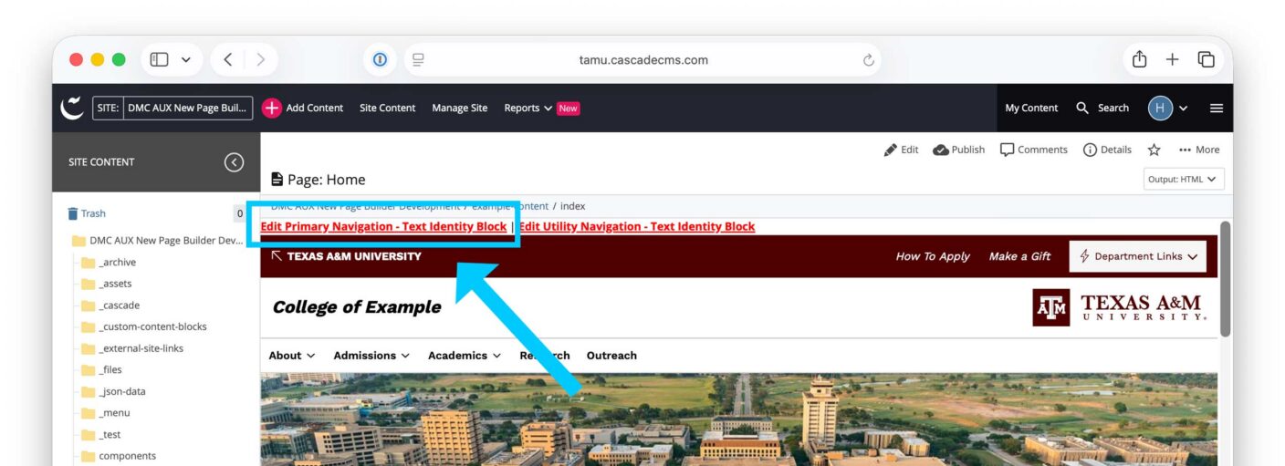Open the _custom-content-blocks folder
This screenshot has width=1285, height=466.
(x=144, y=326)
